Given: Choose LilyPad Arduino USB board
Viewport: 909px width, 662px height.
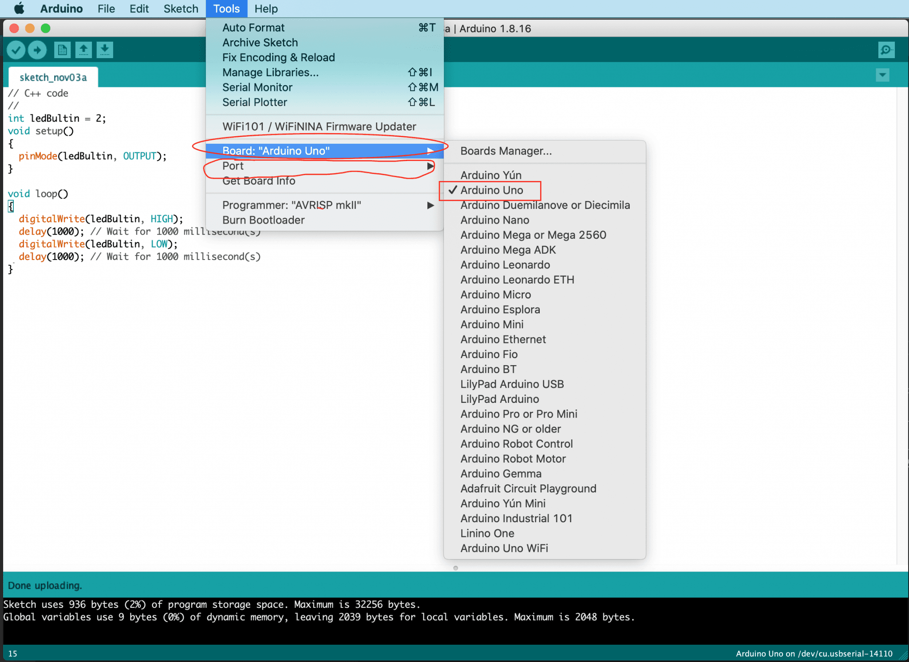Looking at the screenshot, I should tap(545, 384).
